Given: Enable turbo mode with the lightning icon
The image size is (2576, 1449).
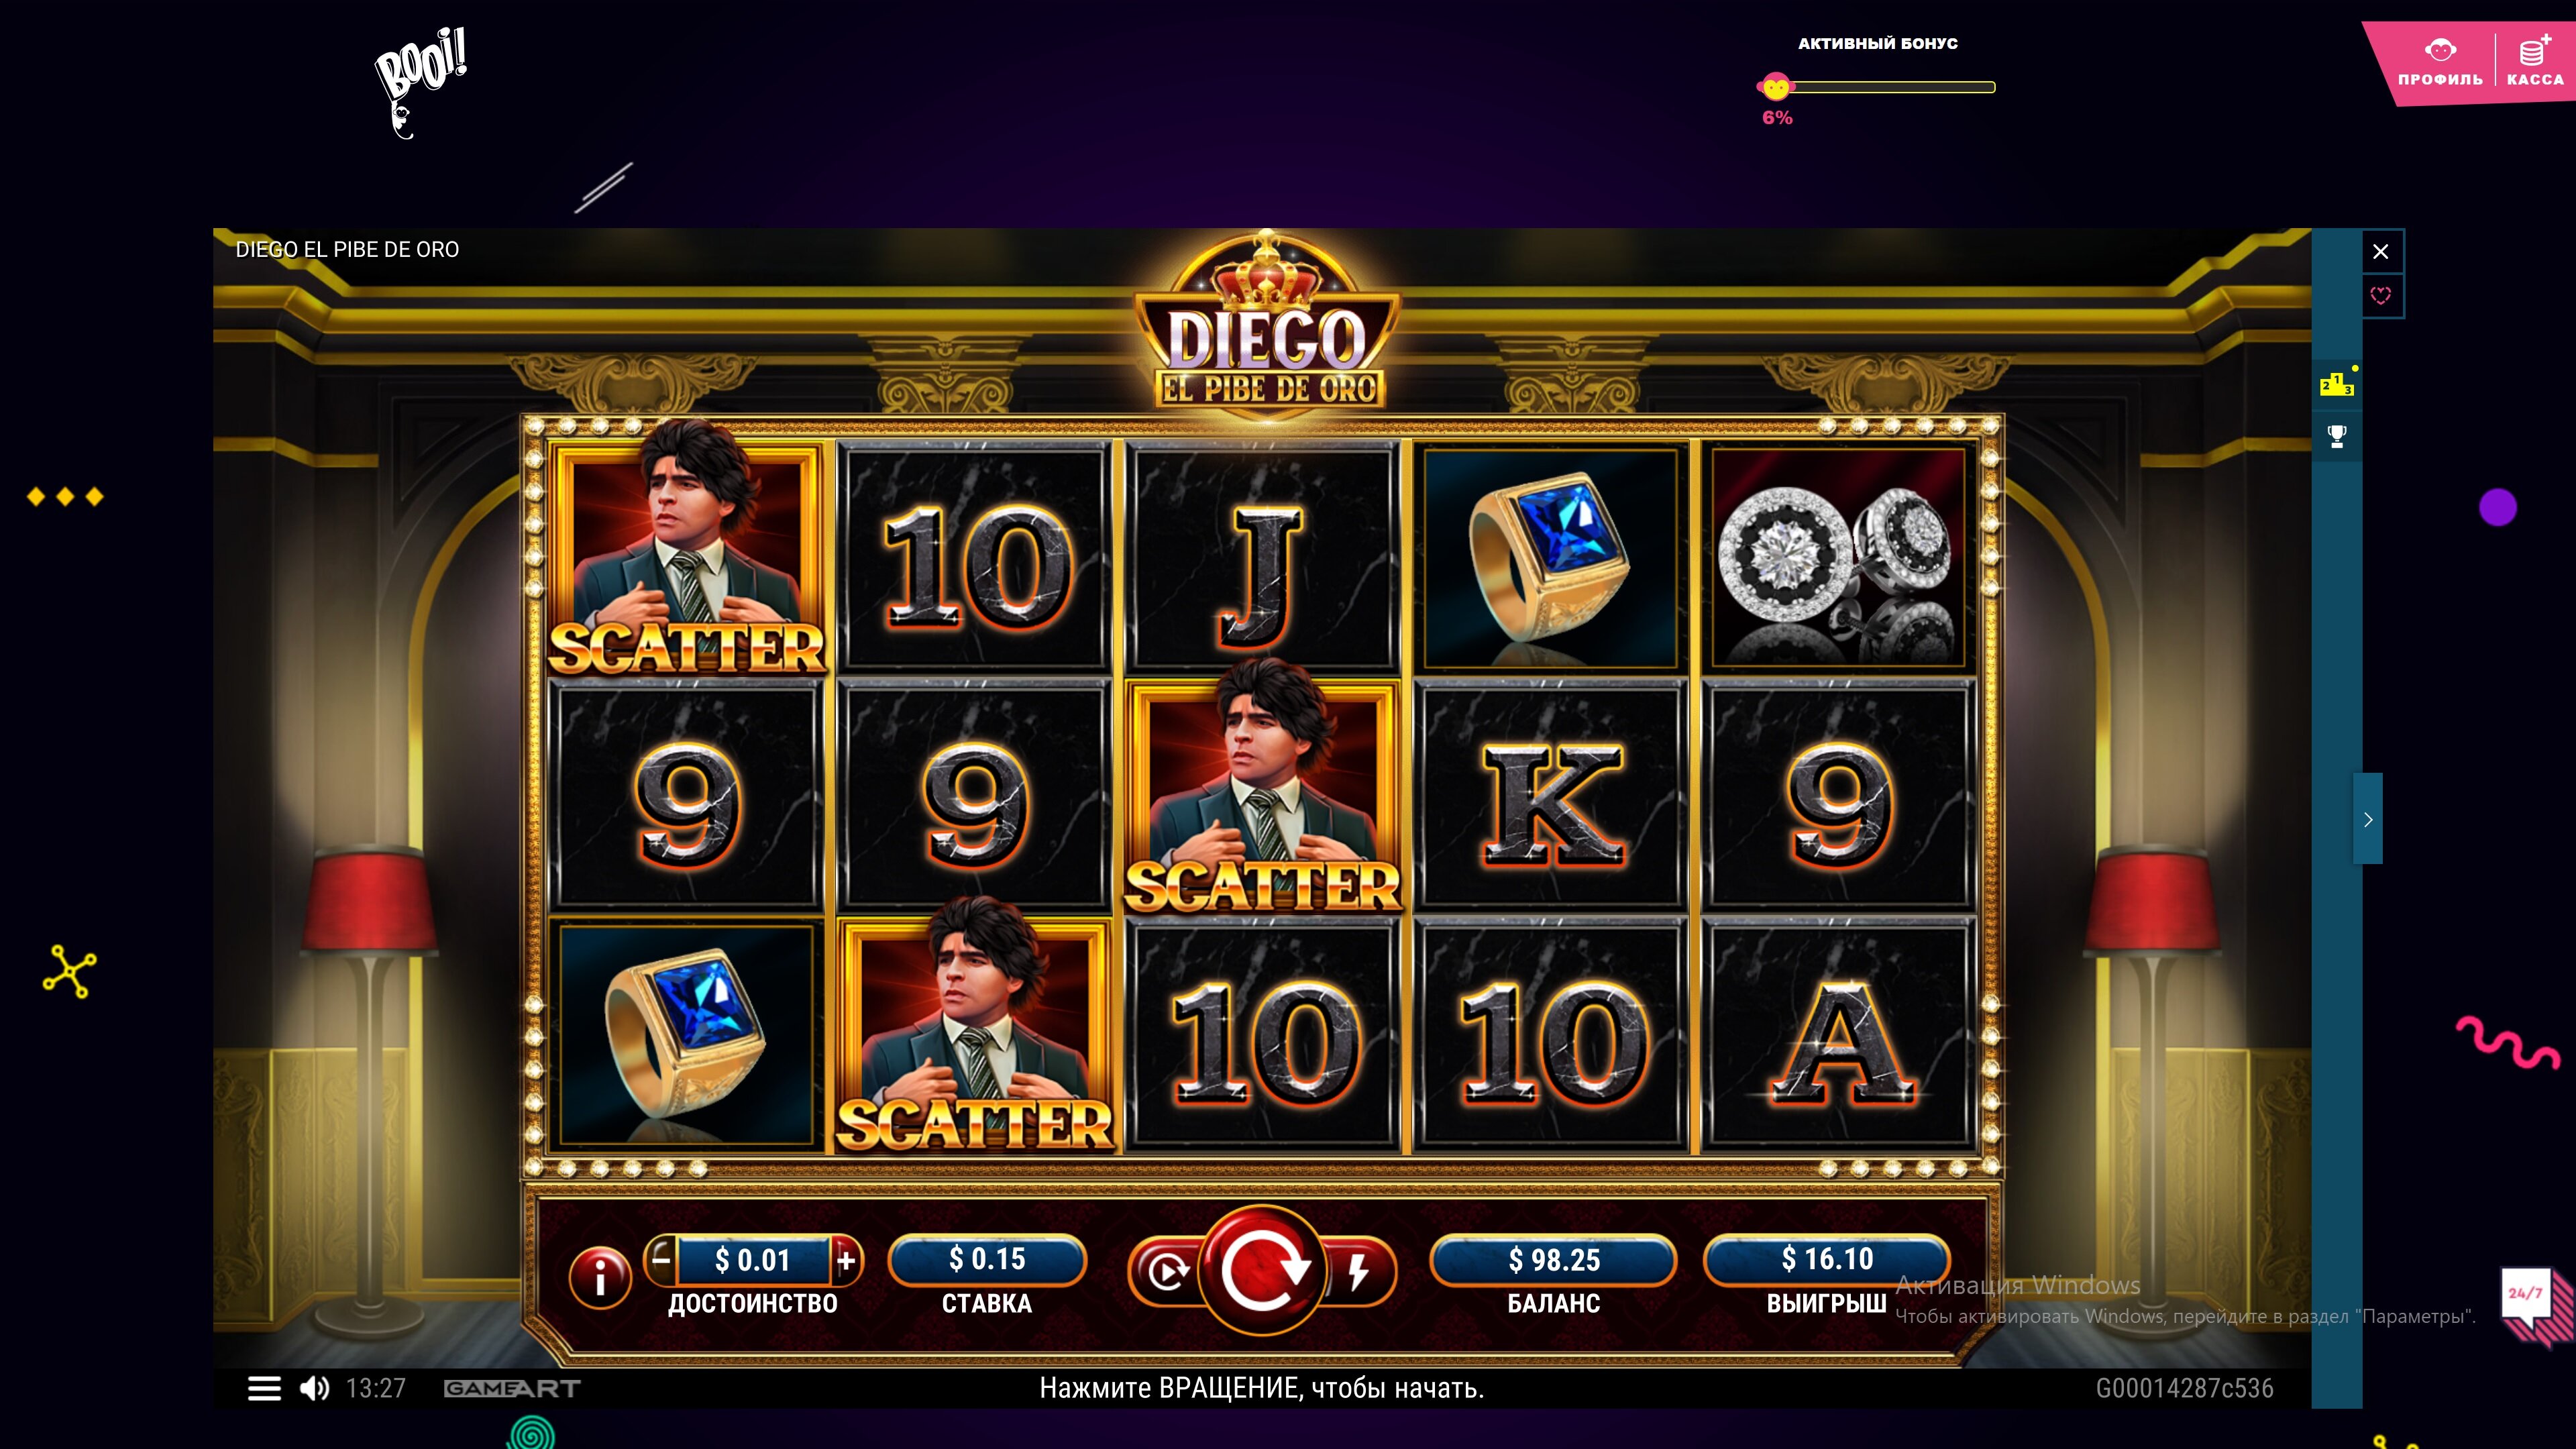Looking at the screenshot, I should [1358, 1272].
